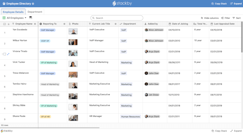Click the row height icon beside All Employees
Viewport: 243px width, 133px height.
31,18
